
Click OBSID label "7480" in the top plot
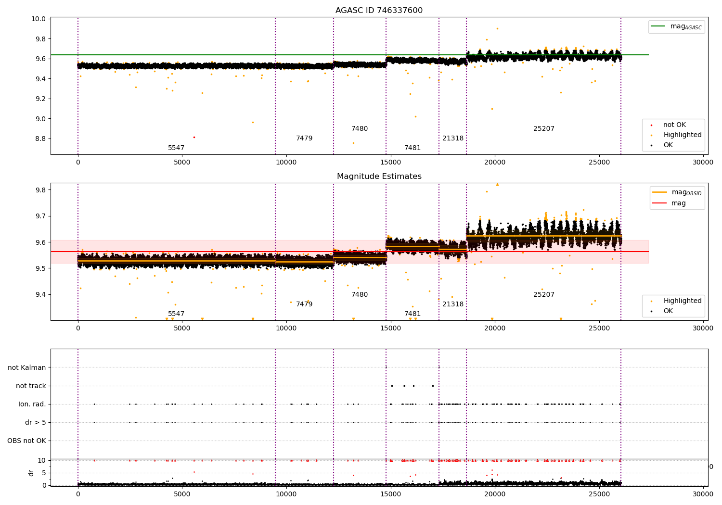(360, 129)
